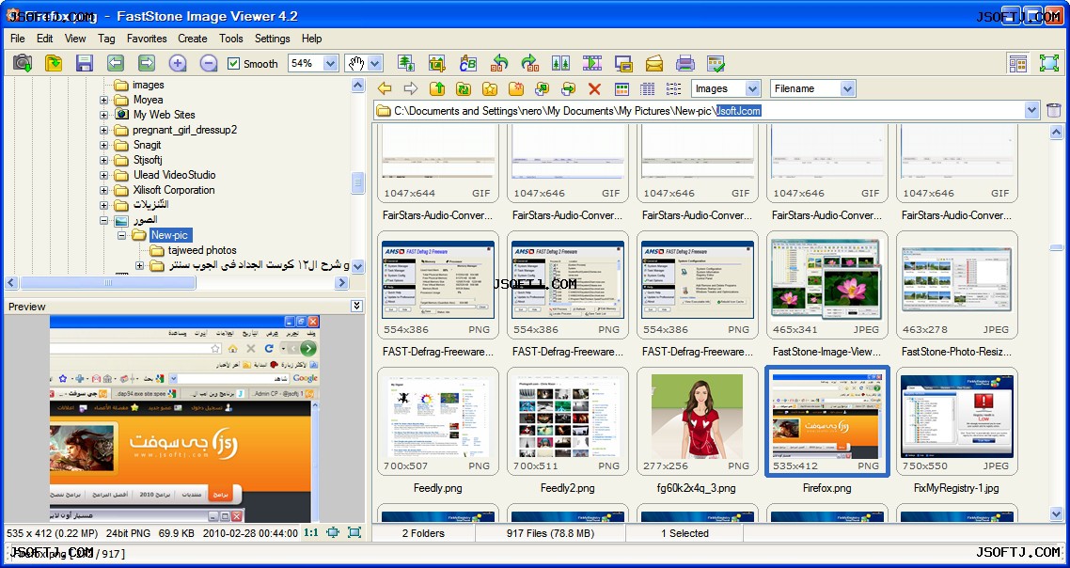Open the Compare Selected Images tool
This screenshot has height=568, width=1070.
561,64
